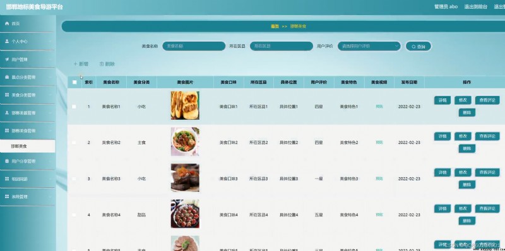505x251 pixels.
Task: Expand the 美食分类管理 sidebar chevron
Action: pyautogui.click(x=50, y=95)
